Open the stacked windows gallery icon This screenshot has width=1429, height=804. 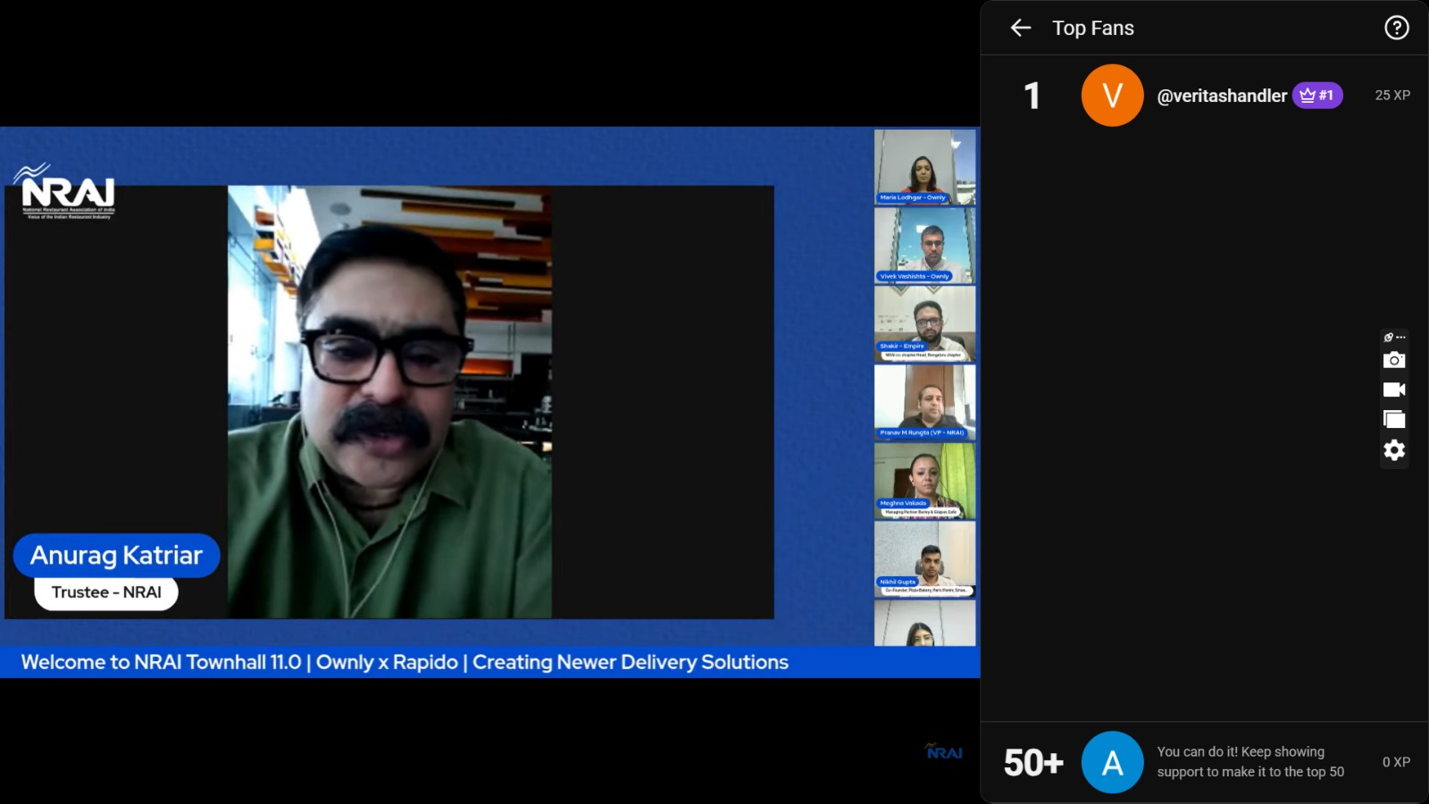tap(1393, 419)
